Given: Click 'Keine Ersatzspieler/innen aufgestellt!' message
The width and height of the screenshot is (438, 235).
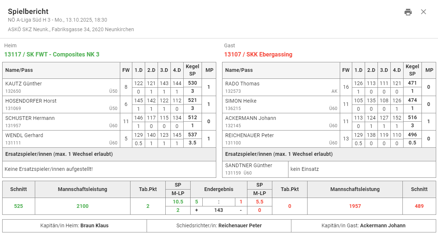Looking at the screenshot, I should [x=49, y=169].
